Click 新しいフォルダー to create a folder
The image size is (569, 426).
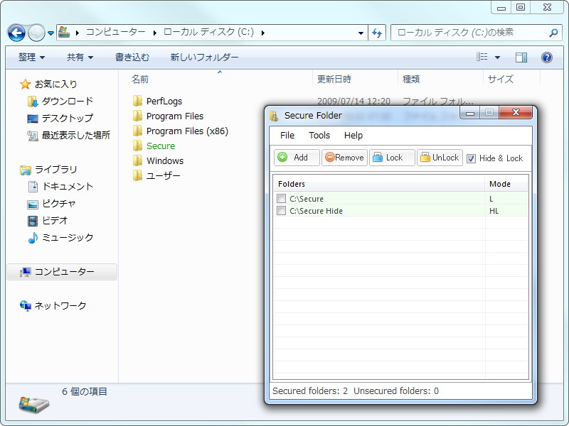point(204,58)
